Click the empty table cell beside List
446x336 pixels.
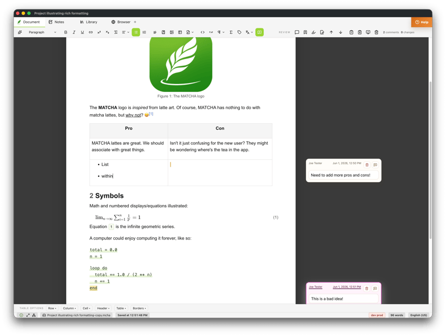point(220,173)
